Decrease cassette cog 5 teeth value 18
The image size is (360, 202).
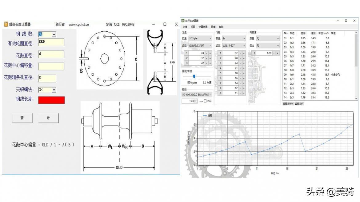pyautogui.click(x=240, y=73)
